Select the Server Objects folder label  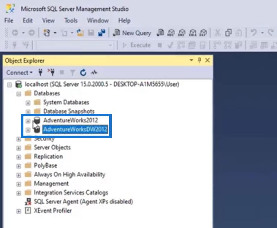pyautogui.click(x=52, y=147)
